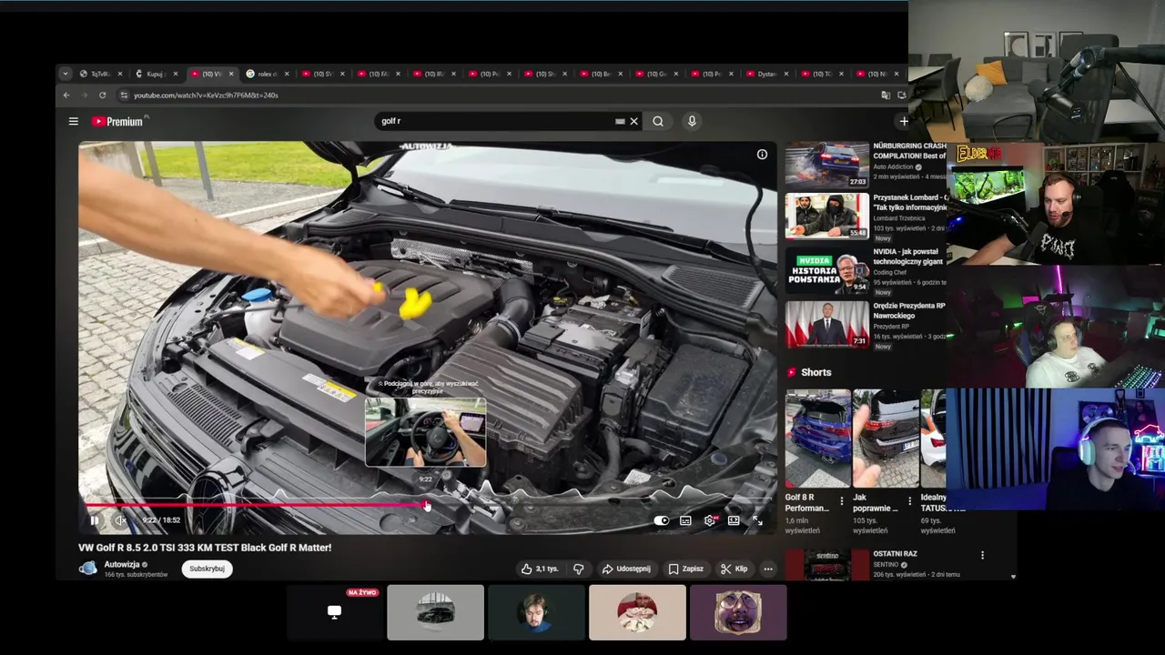Share the video via Udostępnij
This screenshot has width=1165, height=655.
pos(626,569)
